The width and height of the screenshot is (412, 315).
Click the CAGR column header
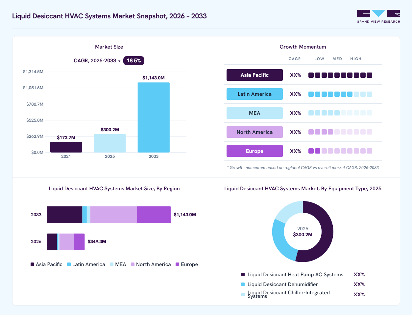click(295, 59)
